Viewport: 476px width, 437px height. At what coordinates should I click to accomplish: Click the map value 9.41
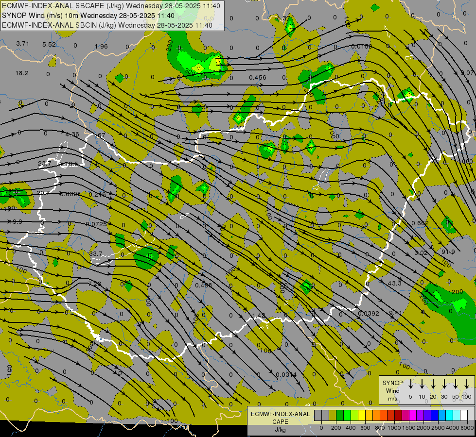(396, 313)
